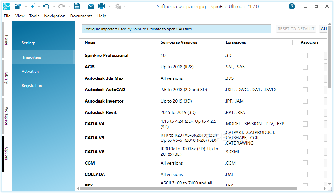Toggle the Associate header checkbox
The image size is (334, 193).
click(x=295, y=43)
